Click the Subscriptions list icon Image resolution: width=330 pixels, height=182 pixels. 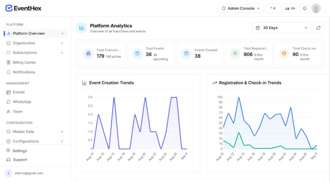point(8,53)
